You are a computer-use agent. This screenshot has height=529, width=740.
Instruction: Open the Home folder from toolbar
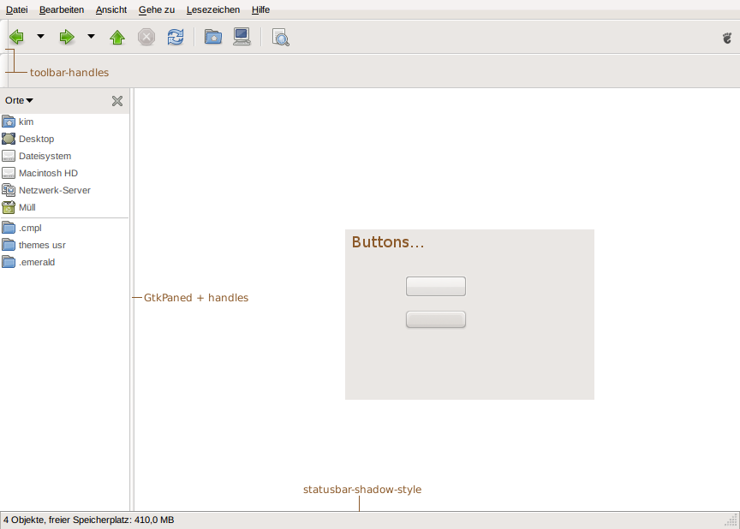tap(213, 37)
